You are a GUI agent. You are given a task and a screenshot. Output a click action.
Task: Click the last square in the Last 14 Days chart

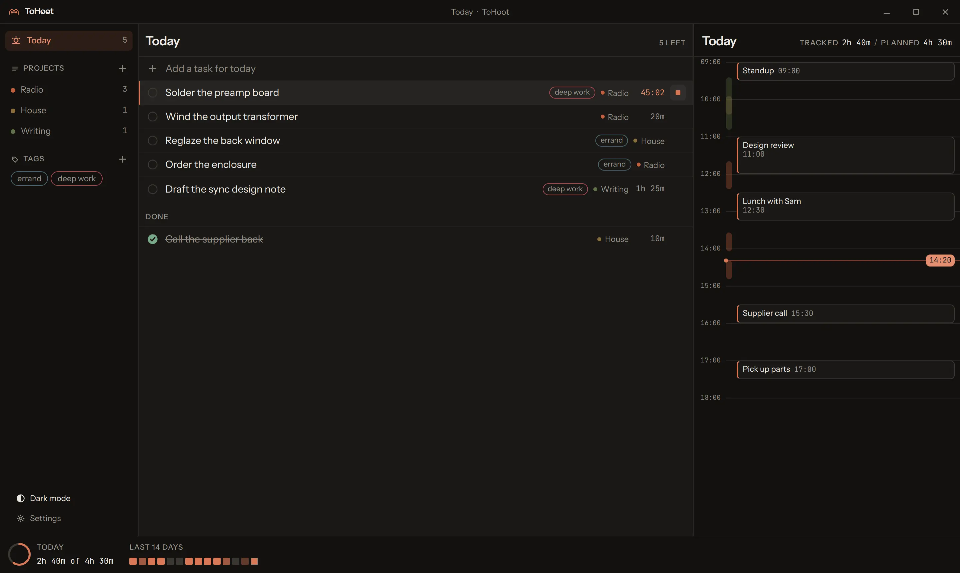tap(254, 561)
